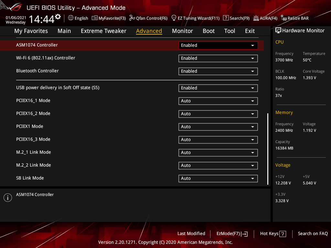Expand M.2_1 Link Mode dropdown

218,153
